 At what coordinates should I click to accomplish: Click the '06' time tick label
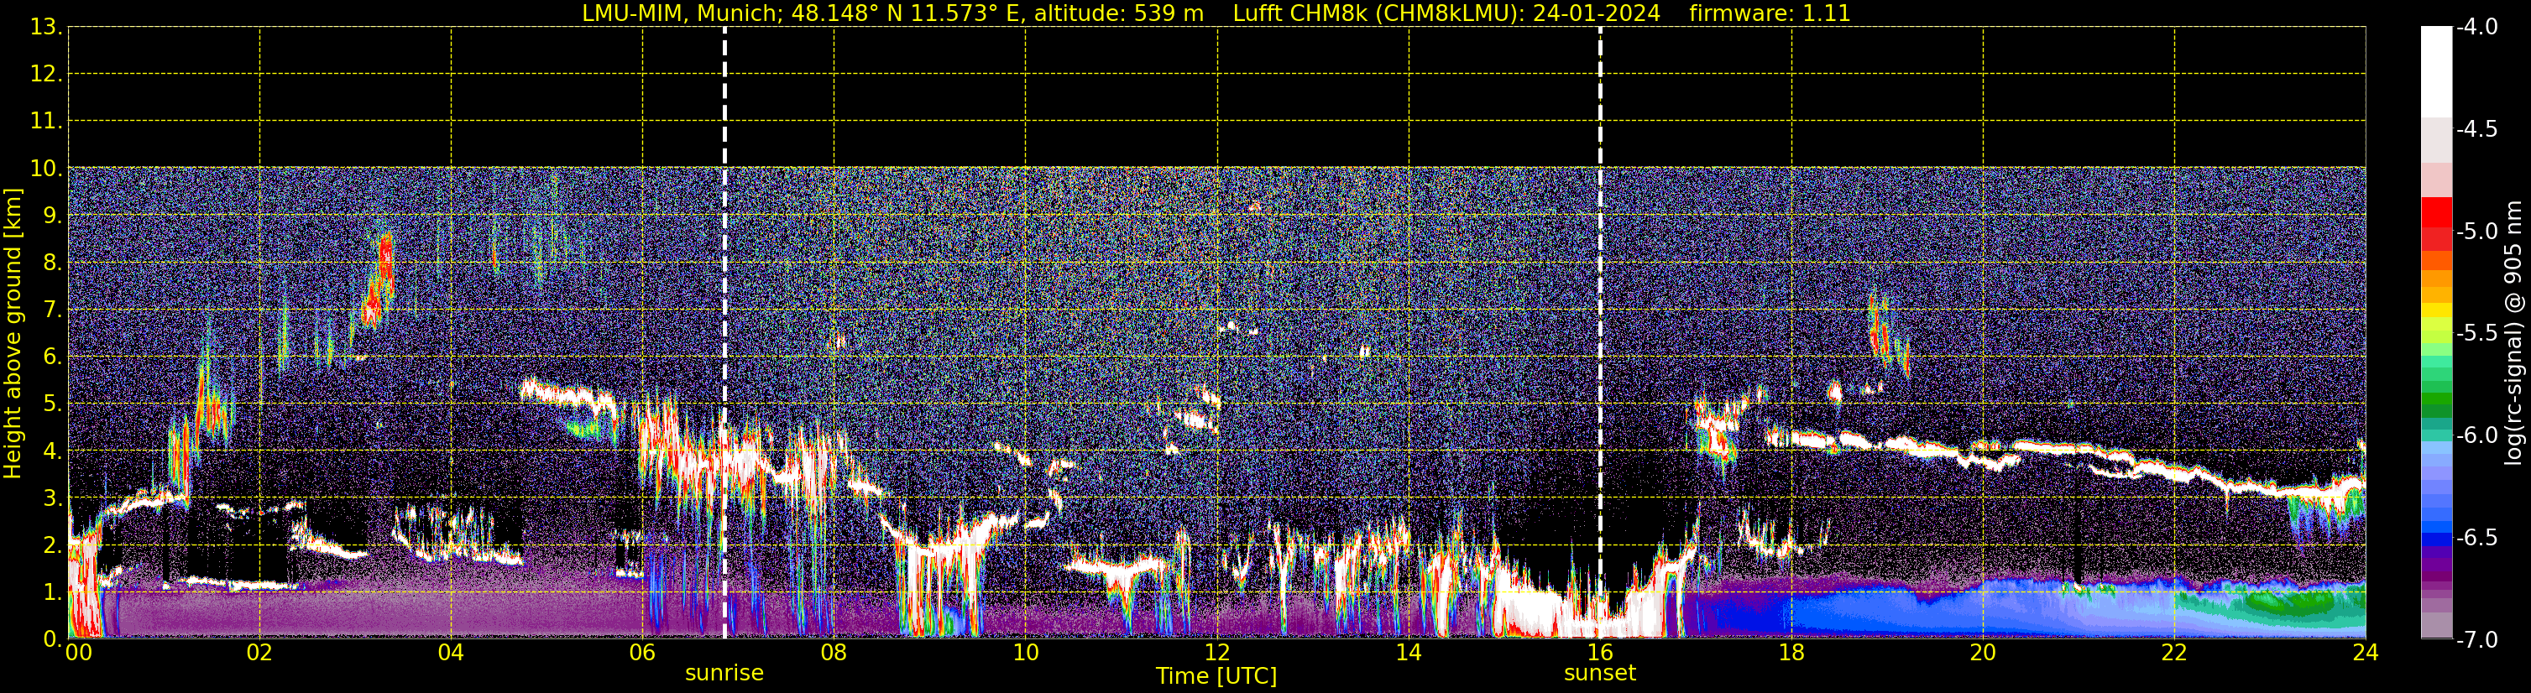642,653
